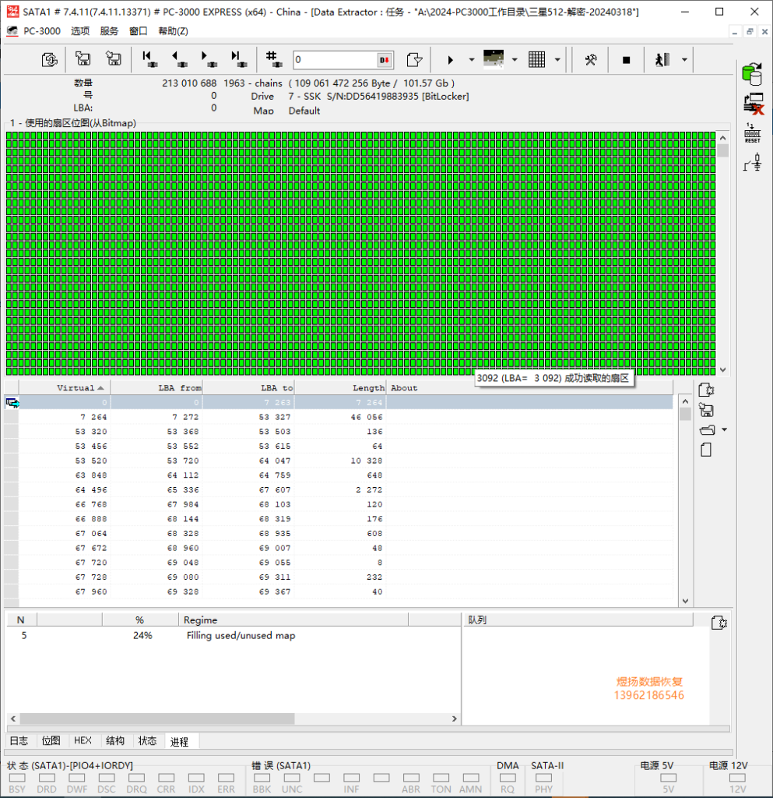The width and height of the screenshot is (773, 798).
Task: Click the green database copy icon
Action: pos(752,73)
